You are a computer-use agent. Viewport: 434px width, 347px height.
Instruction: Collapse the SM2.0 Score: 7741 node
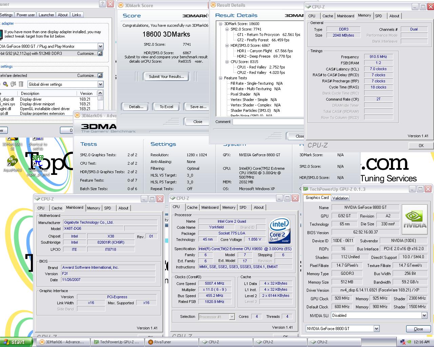227,29
